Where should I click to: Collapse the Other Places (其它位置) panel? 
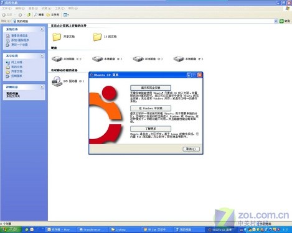pos(42,56)
